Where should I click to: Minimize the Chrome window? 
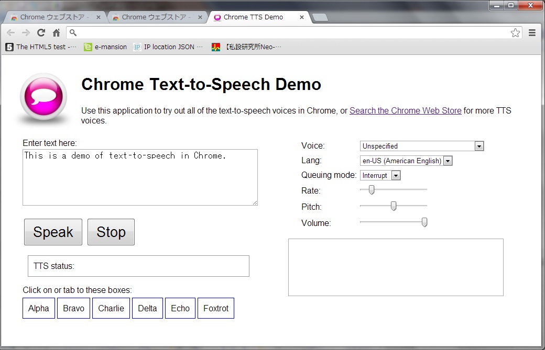tap(497, 6)
